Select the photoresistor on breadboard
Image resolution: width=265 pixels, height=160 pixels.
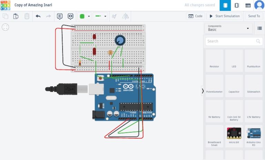click(x=110, y=53)
